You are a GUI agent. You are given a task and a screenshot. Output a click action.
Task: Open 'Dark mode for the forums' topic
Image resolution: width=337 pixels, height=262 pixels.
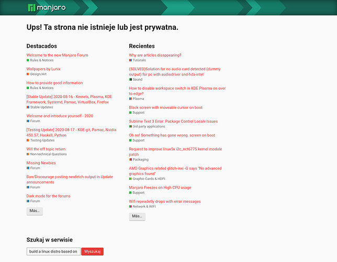[48, 196]
